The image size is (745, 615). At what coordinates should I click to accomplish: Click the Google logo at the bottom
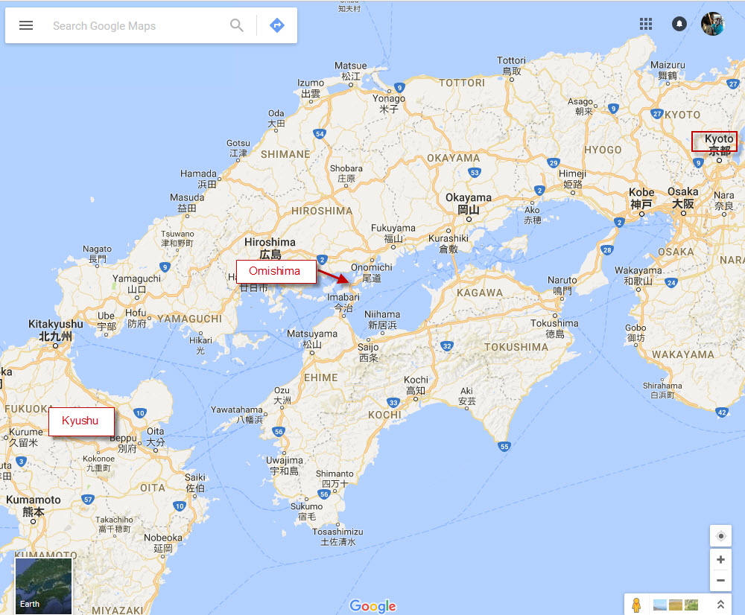pyautogui.click(x=372, y=606)
